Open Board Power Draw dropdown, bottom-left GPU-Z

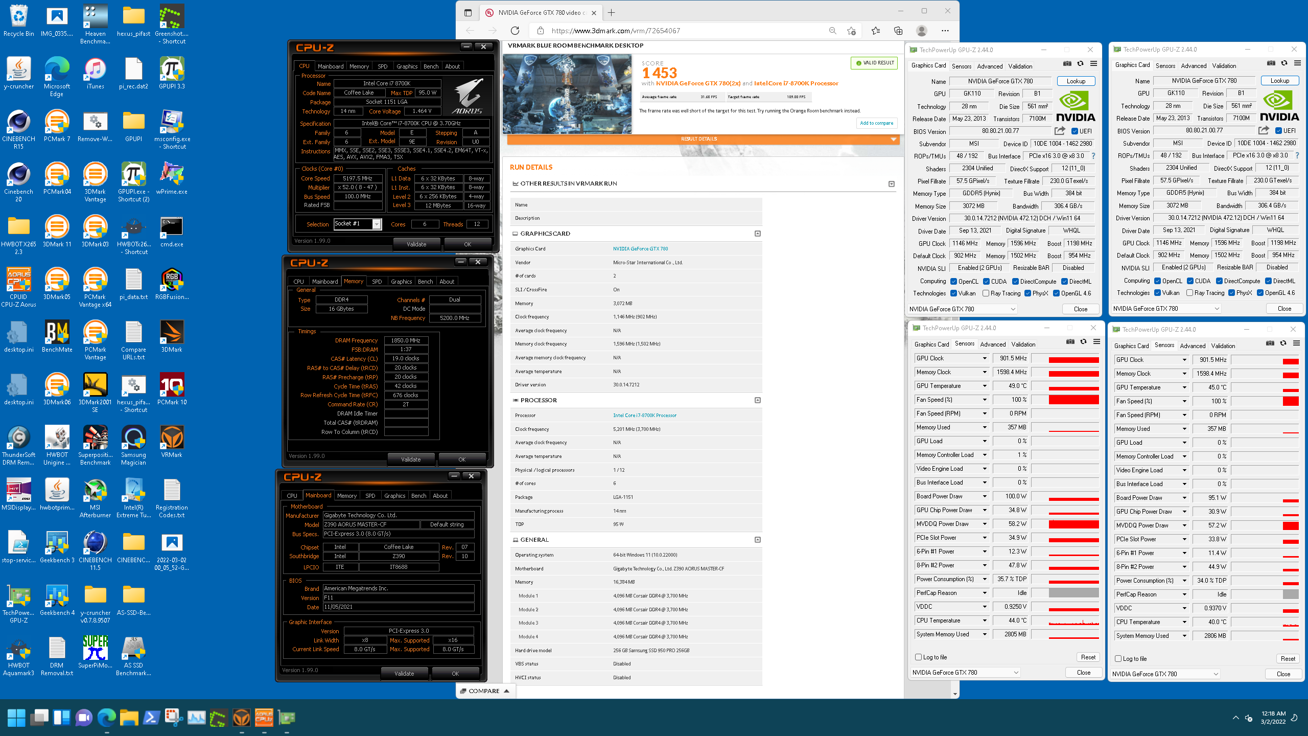tap(985, 496)
